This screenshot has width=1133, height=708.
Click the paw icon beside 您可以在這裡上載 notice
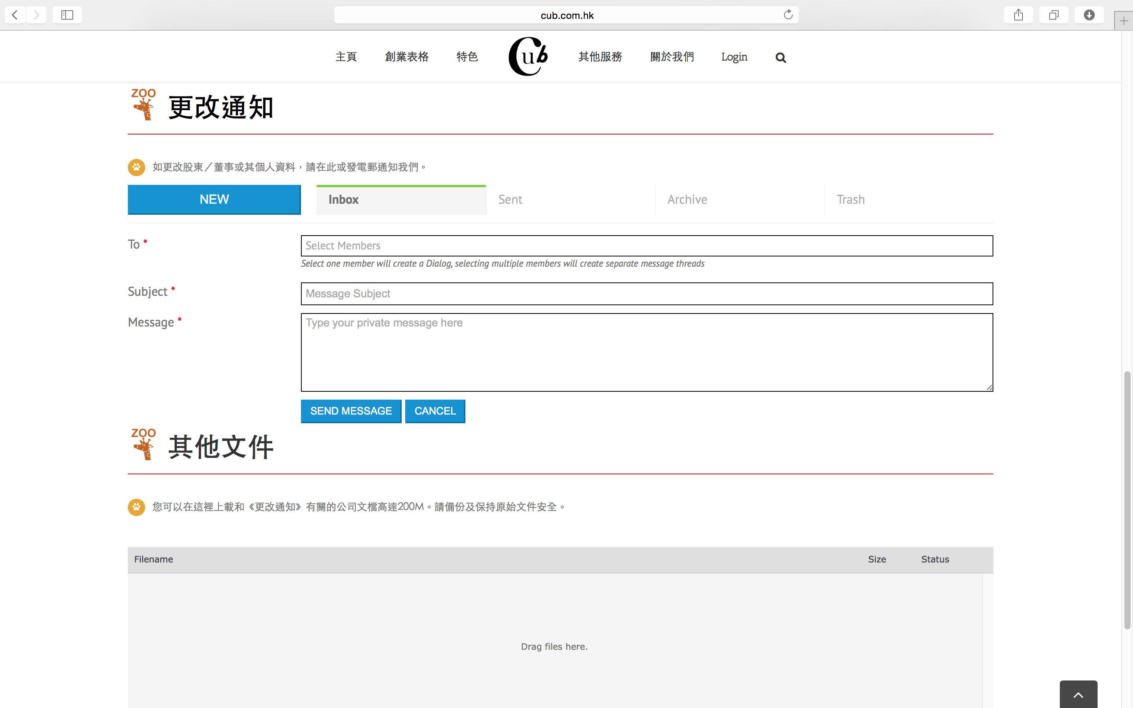click(x=136, y=507)
